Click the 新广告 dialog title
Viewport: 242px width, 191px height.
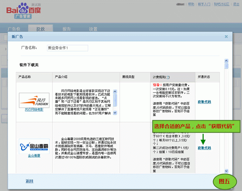pos(17,37)
